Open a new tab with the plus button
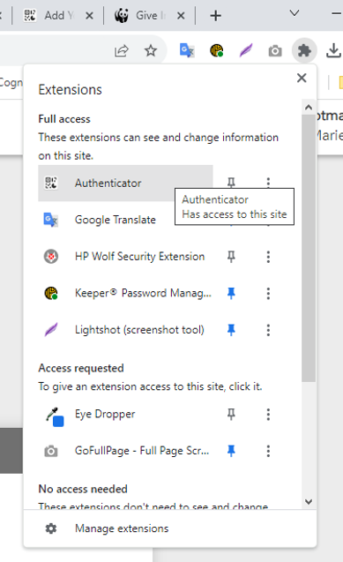 coord(215,15)
